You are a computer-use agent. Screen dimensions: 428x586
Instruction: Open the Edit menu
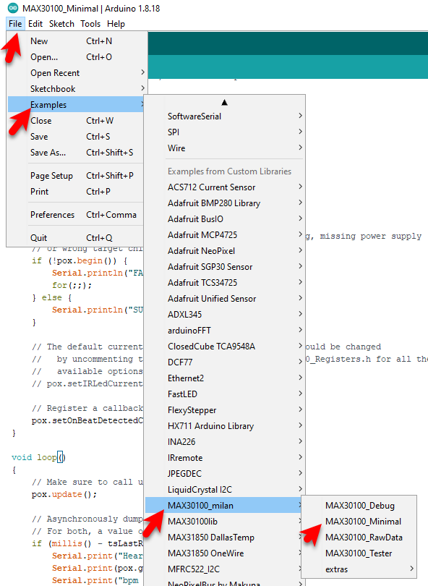pyautogui.click(x=35, y=24)
